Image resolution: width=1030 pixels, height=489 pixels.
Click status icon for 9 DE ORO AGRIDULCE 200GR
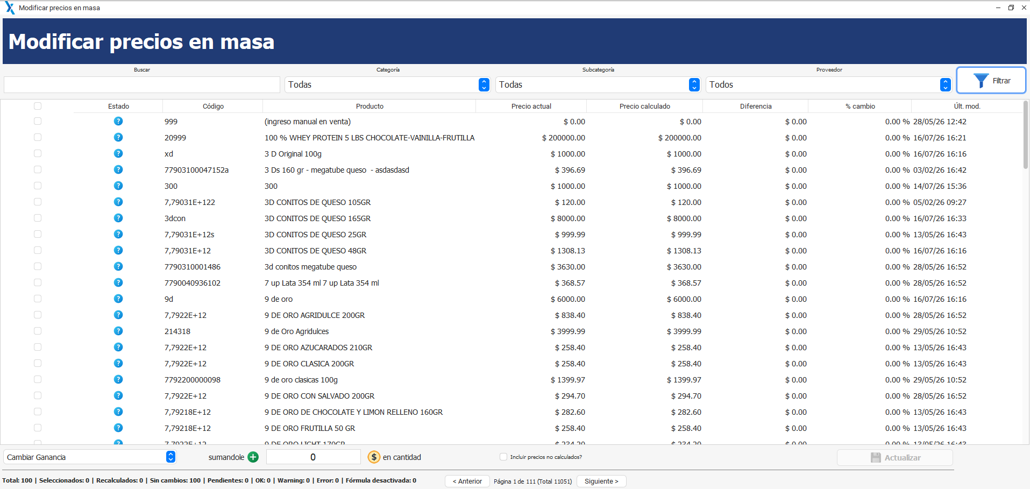[x=118, y=315]
